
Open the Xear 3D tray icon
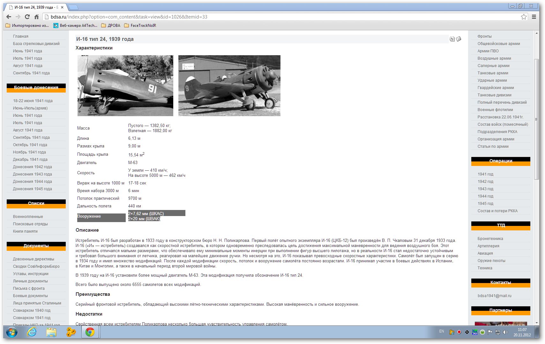click(x=474, y=332)
